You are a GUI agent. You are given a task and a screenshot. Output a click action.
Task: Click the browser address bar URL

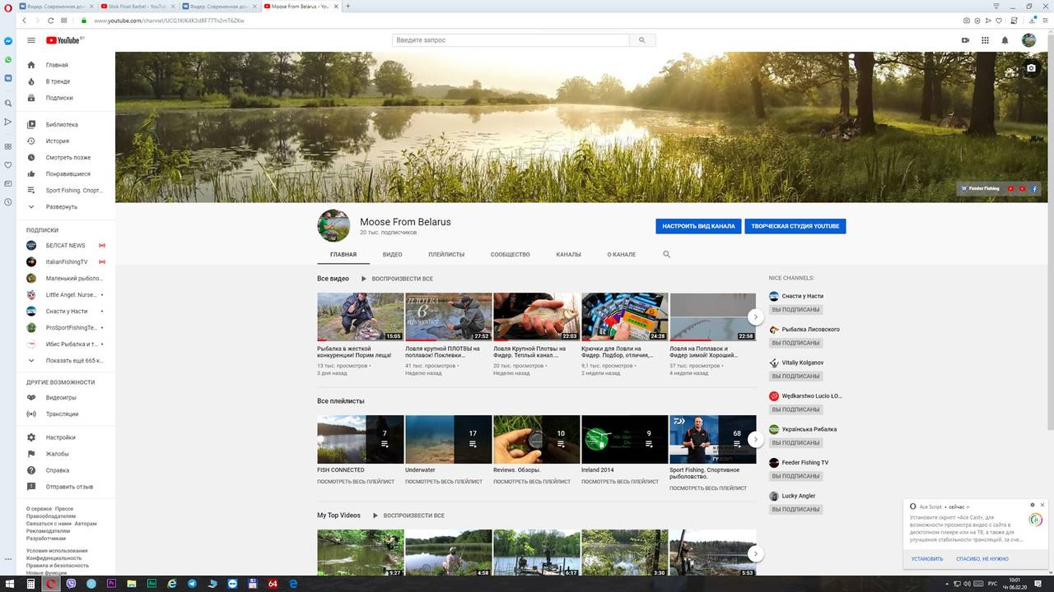169,20
